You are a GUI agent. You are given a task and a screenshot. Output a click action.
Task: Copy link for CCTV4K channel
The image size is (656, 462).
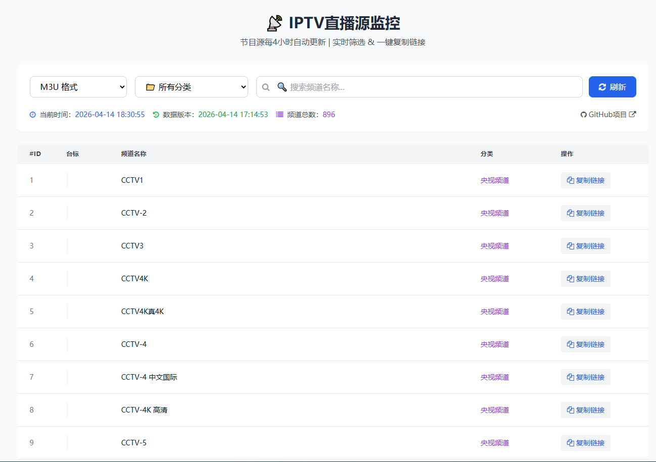[586, 279]
